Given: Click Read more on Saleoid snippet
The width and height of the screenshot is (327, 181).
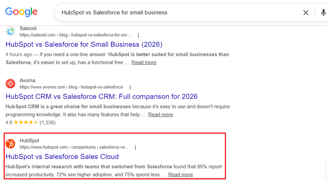Looking at the screenshot, I should [x=144, y=62].
